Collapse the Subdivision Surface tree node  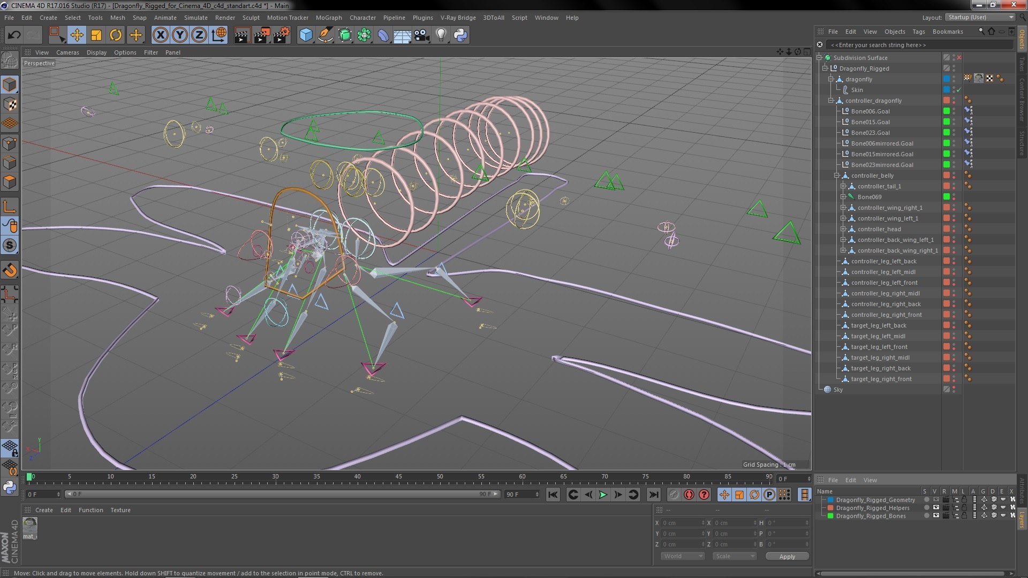pos(819,58)
